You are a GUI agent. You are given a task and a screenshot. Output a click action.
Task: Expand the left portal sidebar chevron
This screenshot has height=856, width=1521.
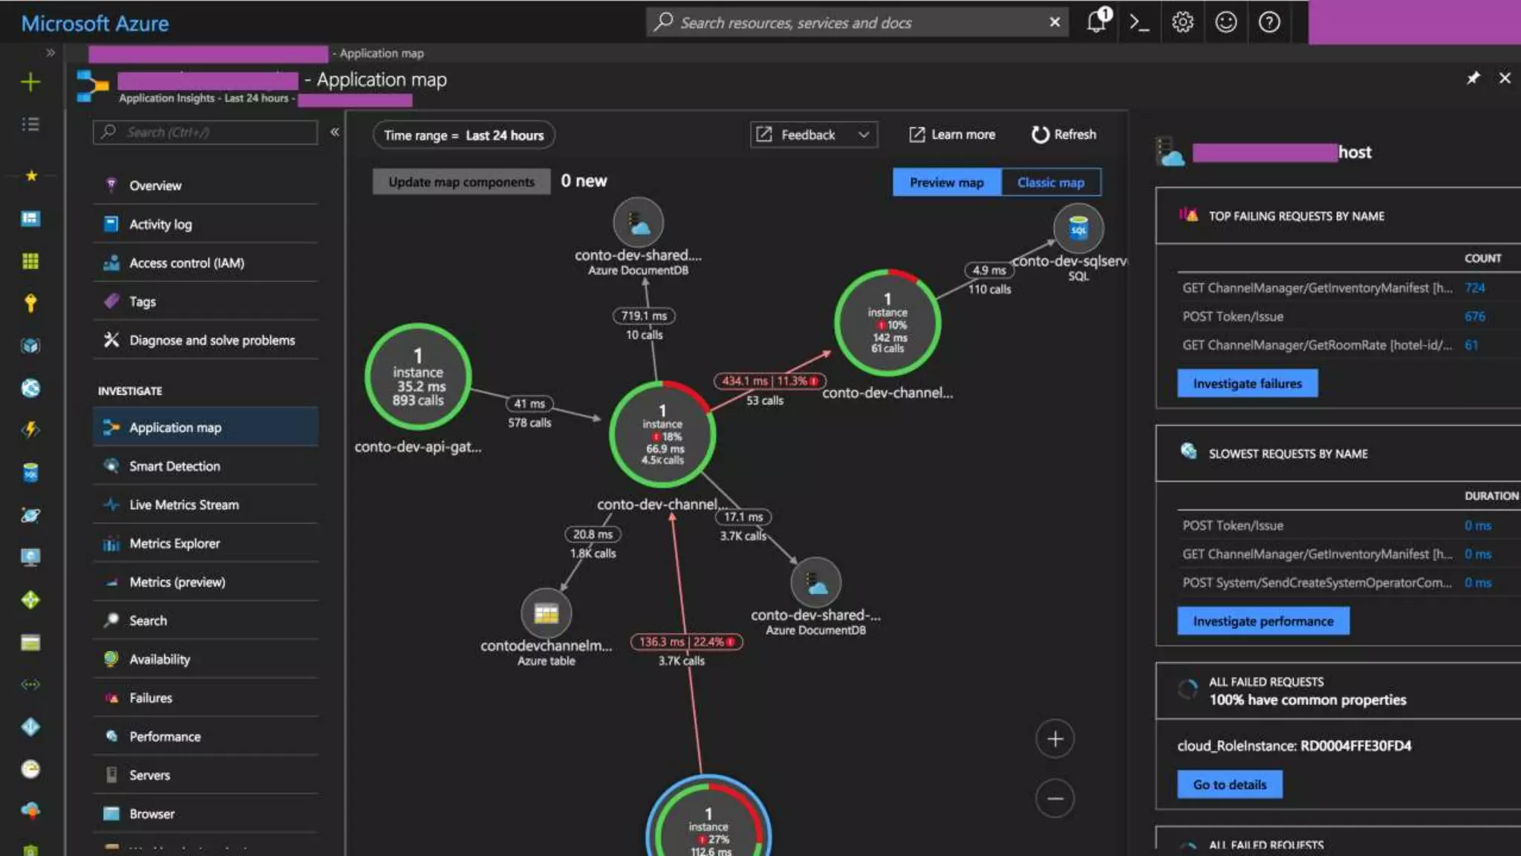[x=51, y=53]
